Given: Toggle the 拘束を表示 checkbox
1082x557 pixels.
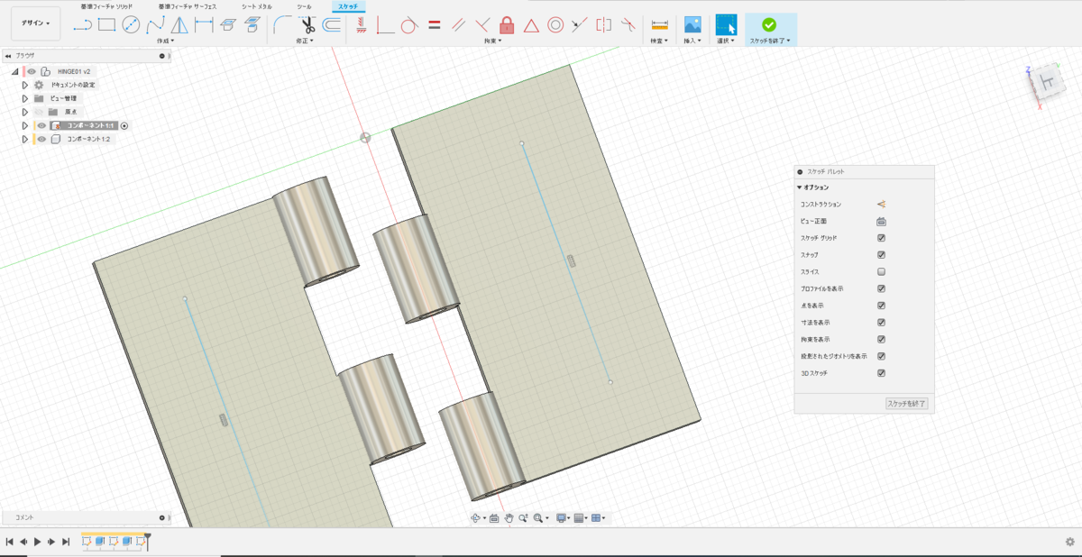Looking at the screenshot, I should click(x=881, y=339).
